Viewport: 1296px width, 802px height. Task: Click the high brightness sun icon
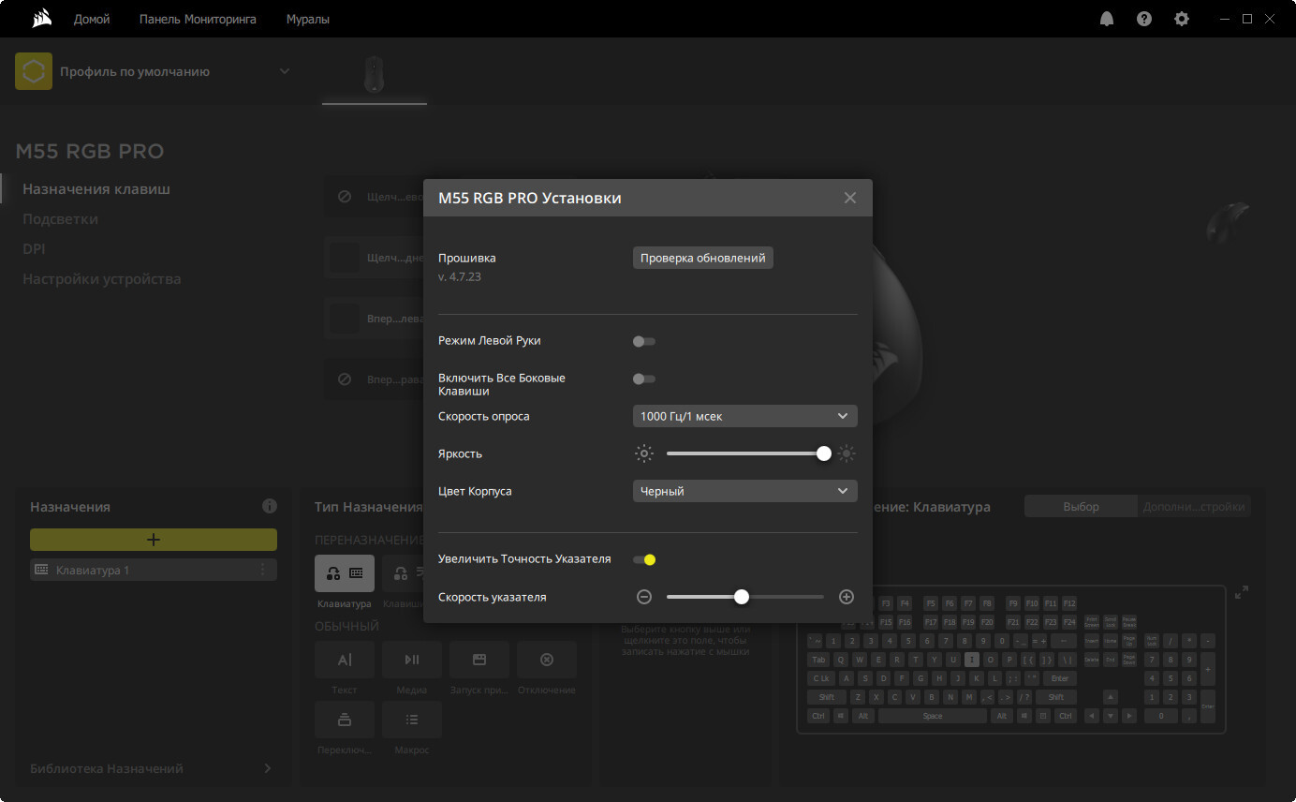(x=847, y=453)
